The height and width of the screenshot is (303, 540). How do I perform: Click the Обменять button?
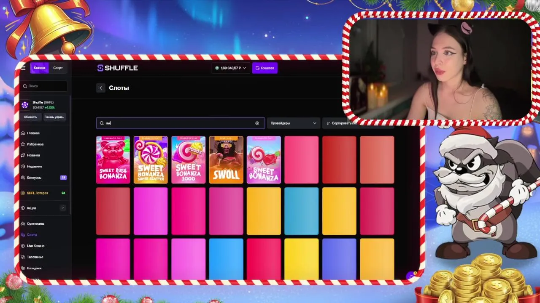pyautogui.click(x=30, y=117)
